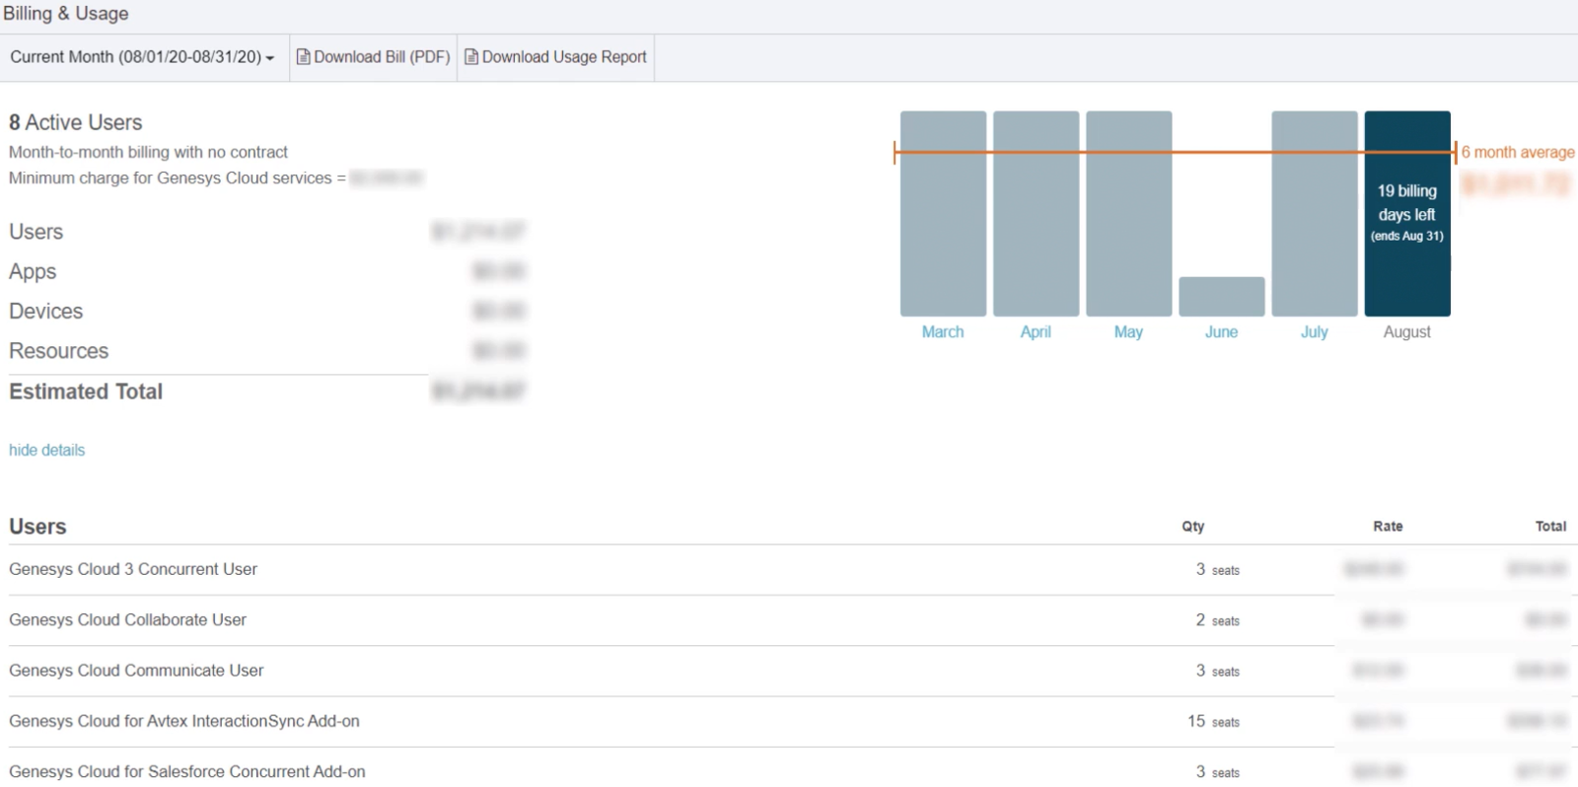Viewport: 1578px width, 787px height.
Task: Click the Apps summary row
Action: (267, 271)
